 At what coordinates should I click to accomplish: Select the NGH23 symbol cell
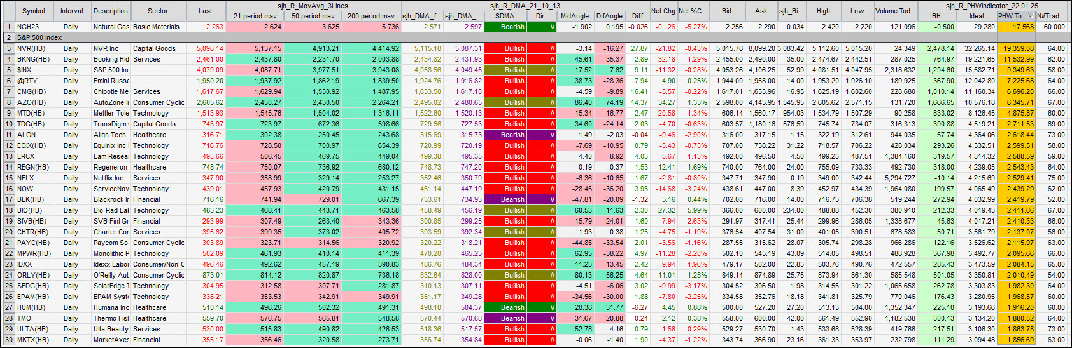coord(33,27)
